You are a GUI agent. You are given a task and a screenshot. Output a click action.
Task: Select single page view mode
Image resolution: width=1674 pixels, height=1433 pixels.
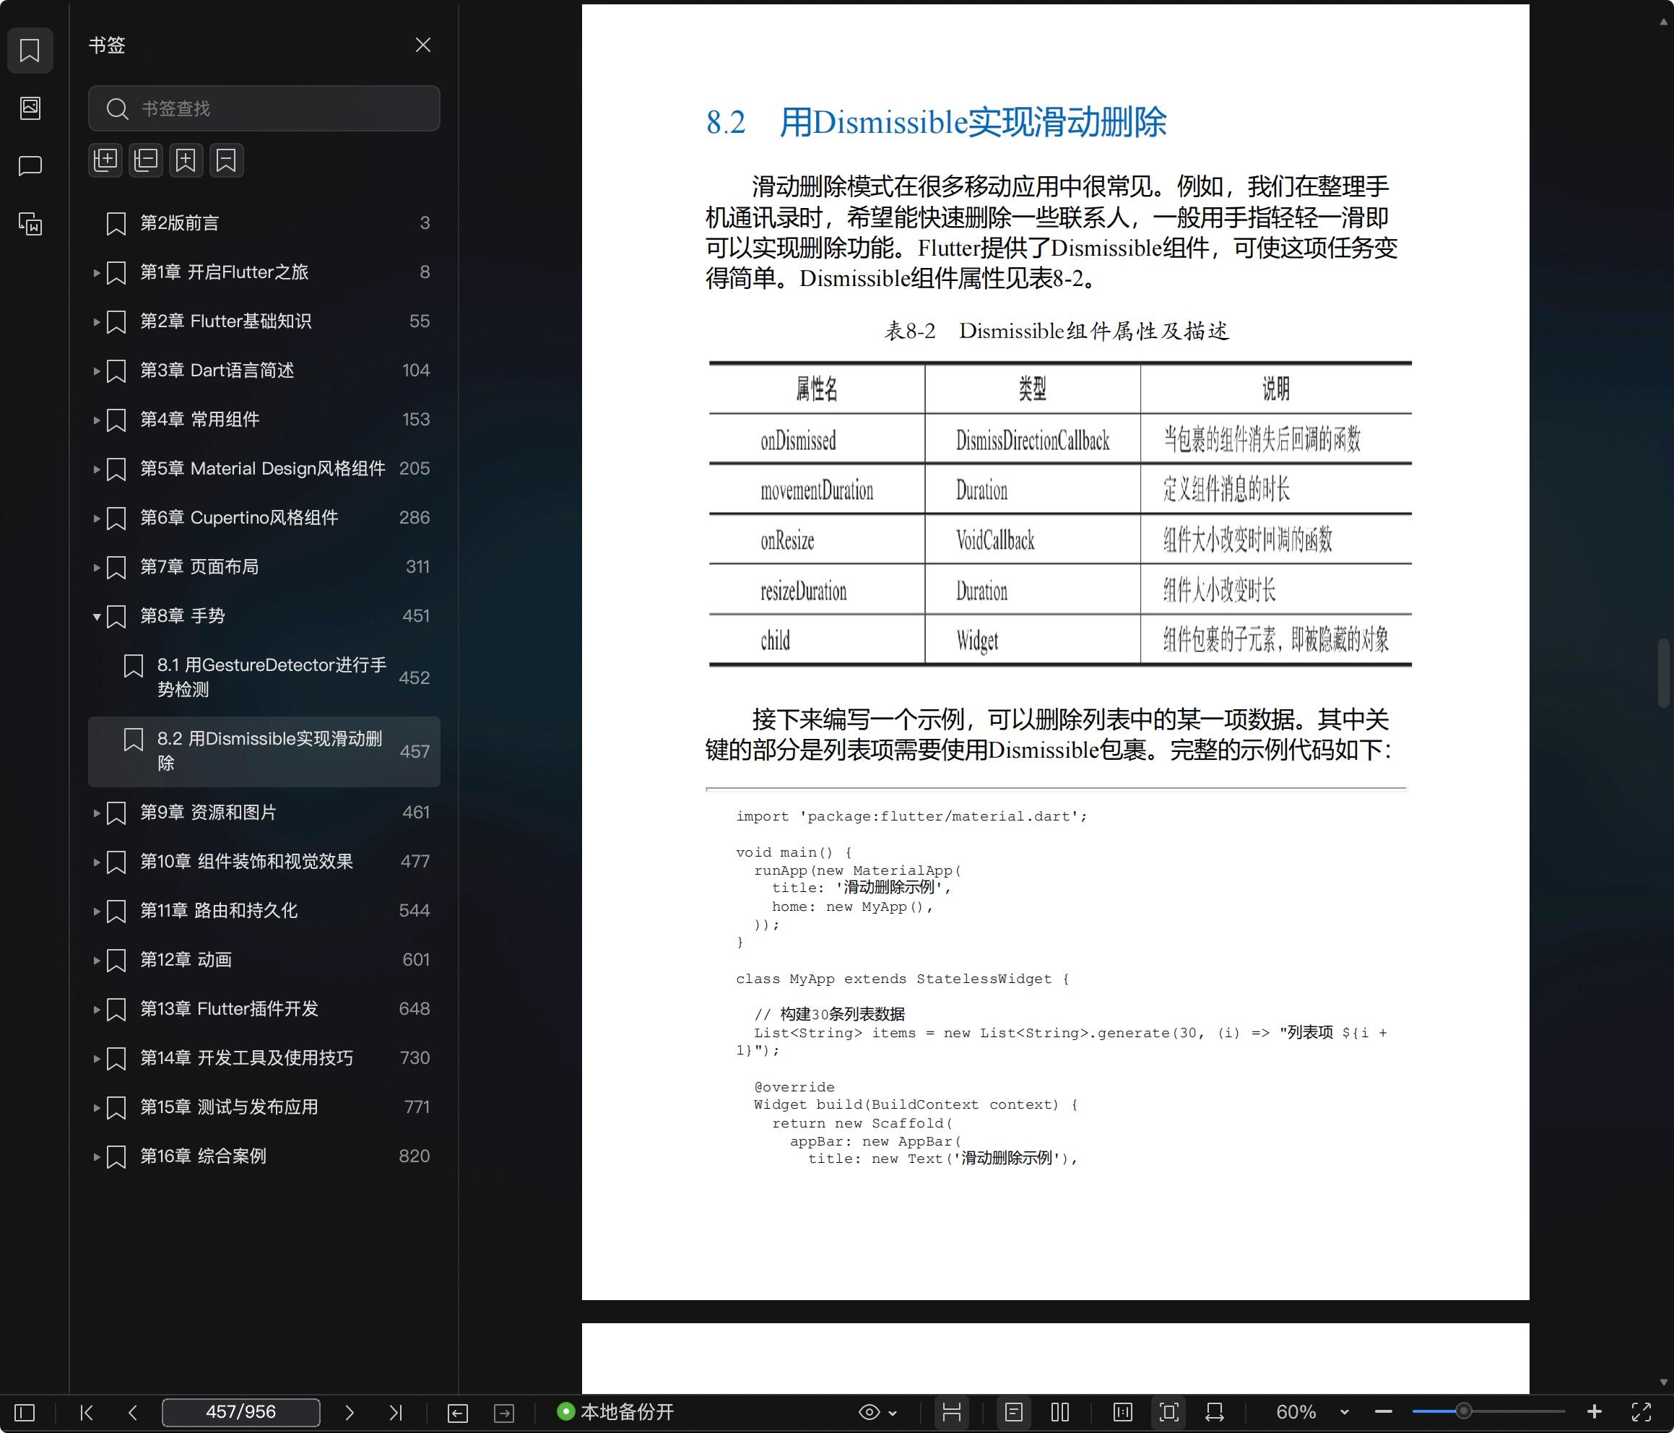coord(1014,1412)
